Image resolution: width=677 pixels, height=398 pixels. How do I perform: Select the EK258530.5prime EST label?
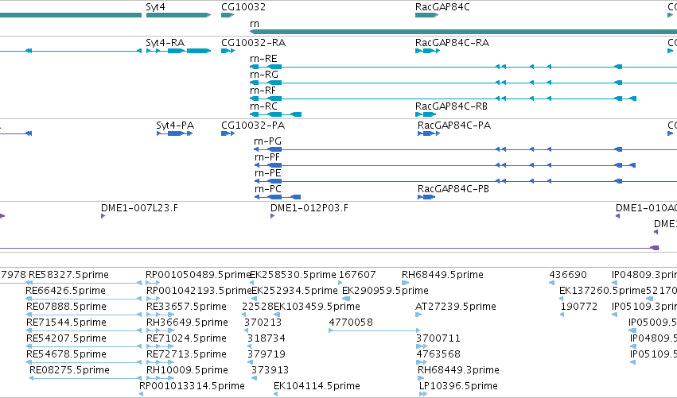[294, 275]
